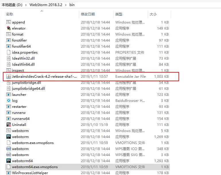The height and width of the screenshot is (175, 221).
Task: Select the runnerw application icon
Action: click(9, 112)
